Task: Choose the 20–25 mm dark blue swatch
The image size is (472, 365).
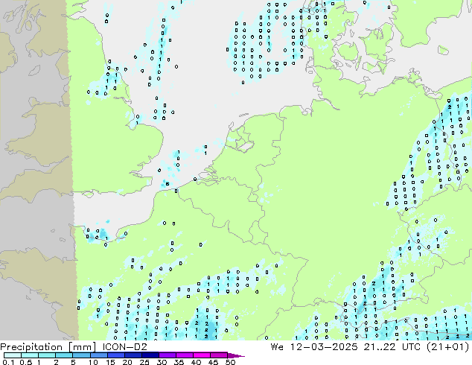Action: coord(133,355)
